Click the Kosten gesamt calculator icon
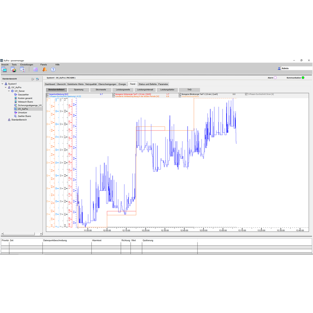 (x=16, y=98)
